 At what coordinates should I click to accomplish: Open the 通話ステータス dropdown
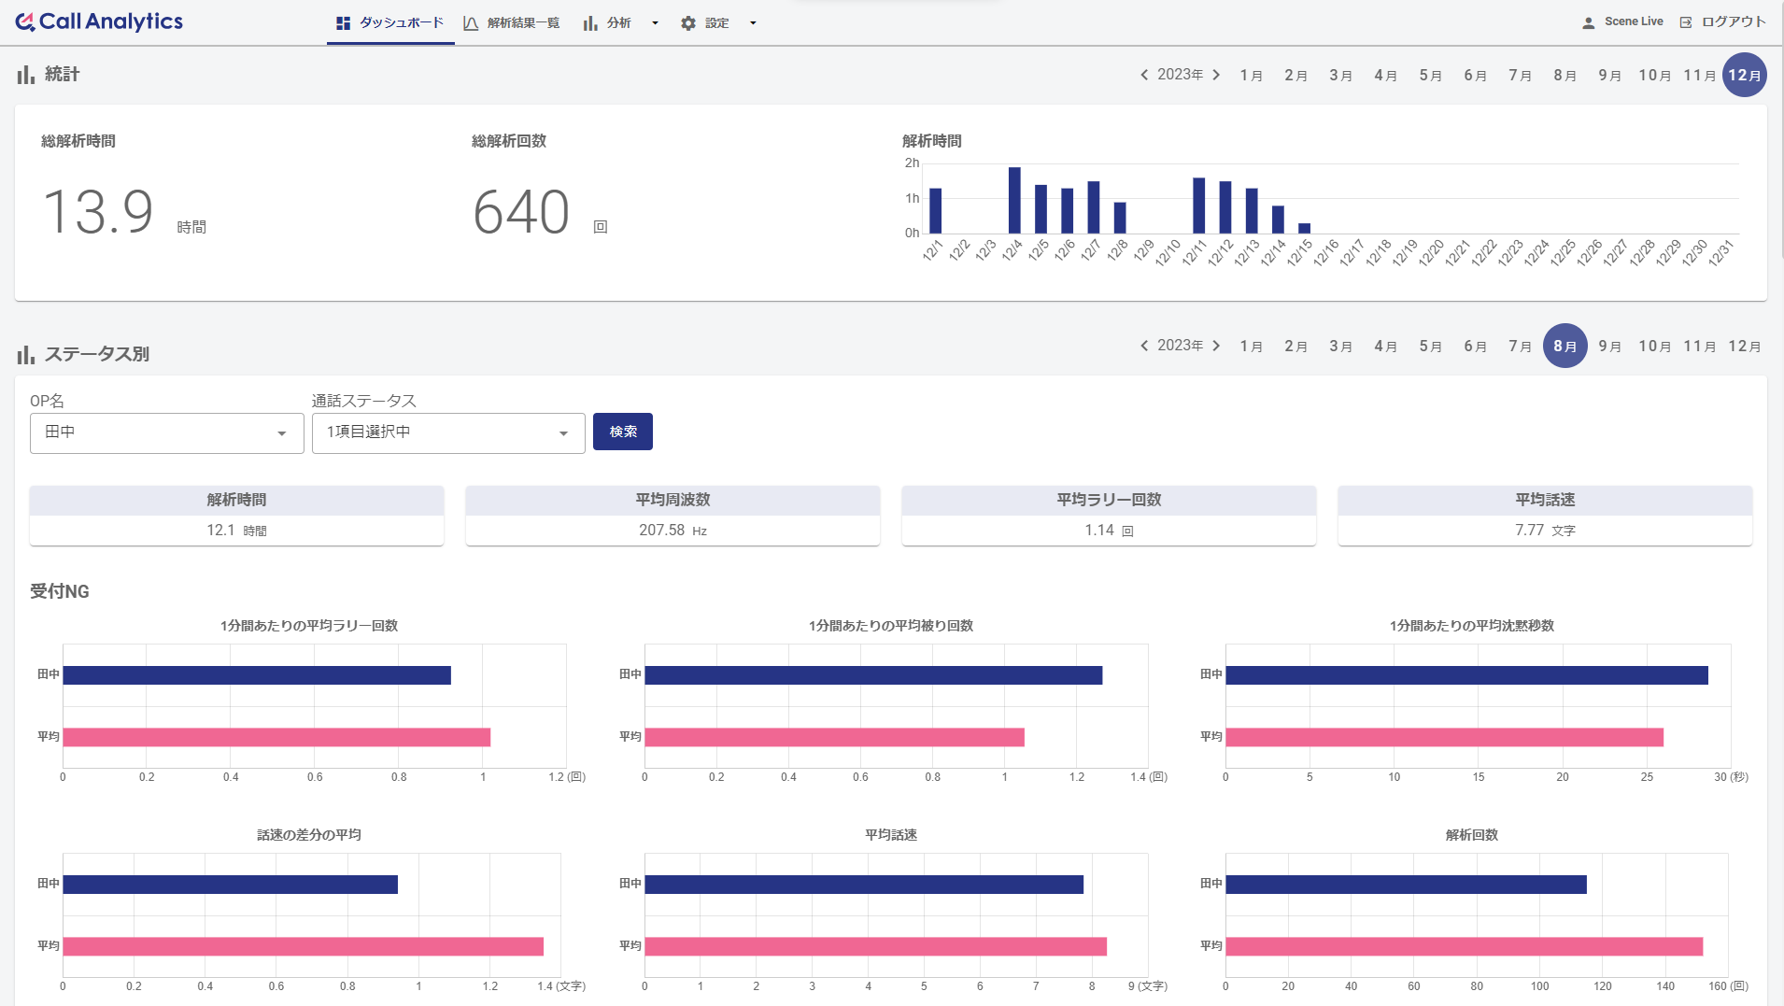(448, 432)
